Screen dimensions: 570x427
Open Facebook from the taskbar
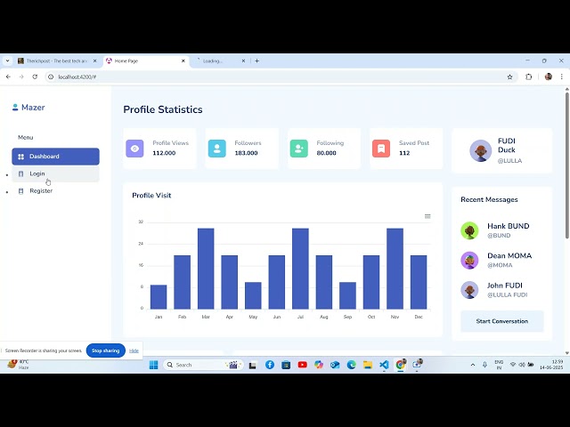click(270, 365)
